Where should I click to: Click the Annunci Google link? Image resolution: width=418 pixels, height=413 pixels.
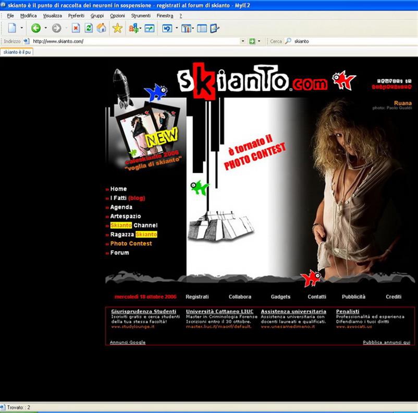click(x=128, y=342)
